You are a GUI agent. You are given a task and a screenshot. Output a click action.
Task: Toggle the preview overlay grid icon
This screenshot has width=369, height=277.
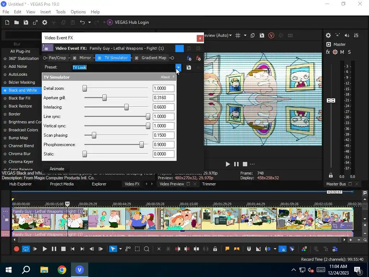coord(238,35)
